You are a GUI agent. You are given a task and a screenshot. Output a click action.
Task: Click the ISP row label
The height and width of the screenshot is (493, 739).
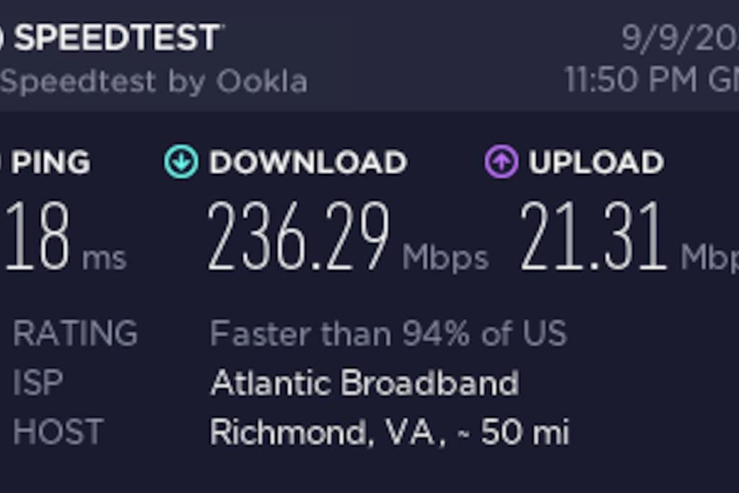(38, 383)
